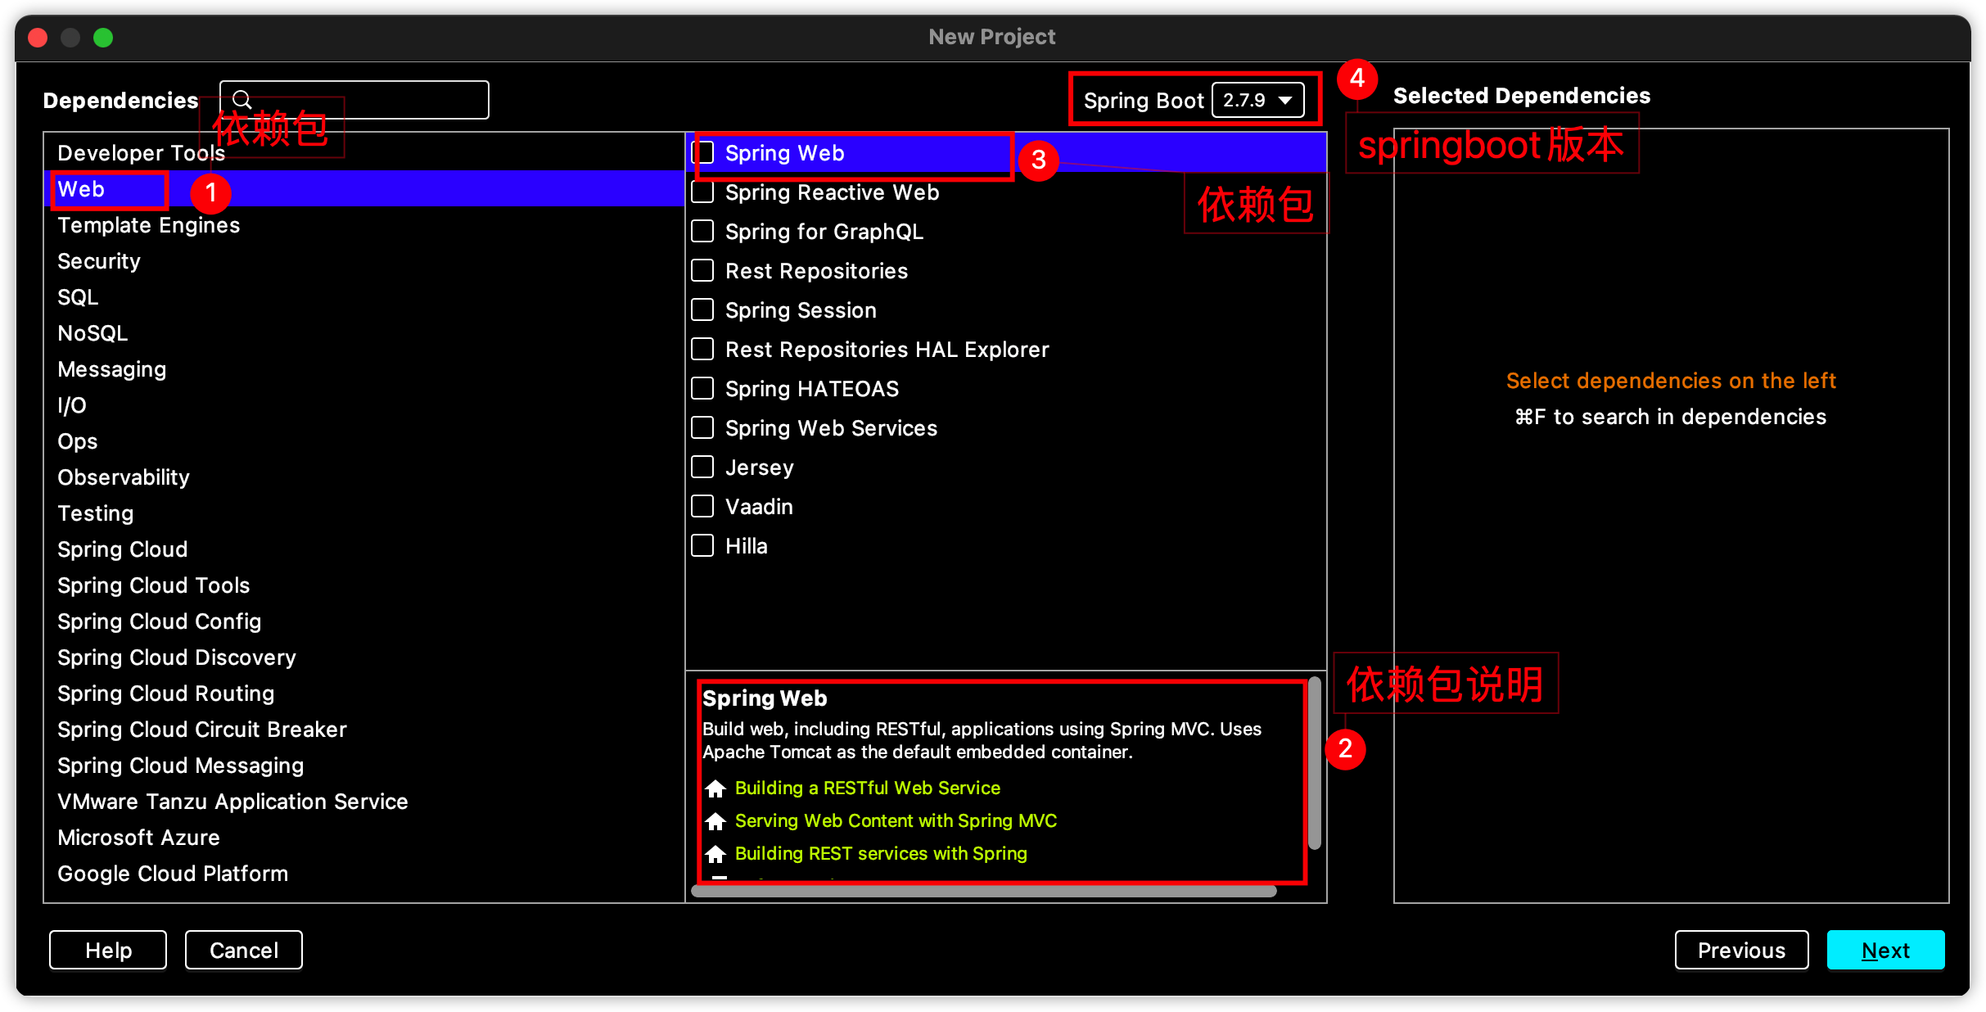This screenshot has height=1012, width=1986.
Task: Select the Spring Cloud Messaging category
Action: pyautogui.click(x=363, y=766)
